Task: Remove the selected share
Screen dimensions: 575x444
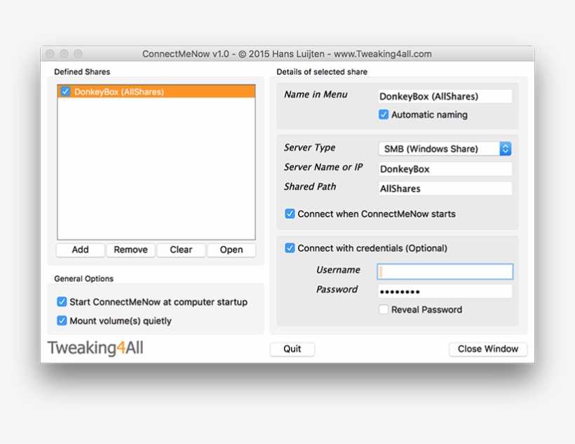Action: 130,250
